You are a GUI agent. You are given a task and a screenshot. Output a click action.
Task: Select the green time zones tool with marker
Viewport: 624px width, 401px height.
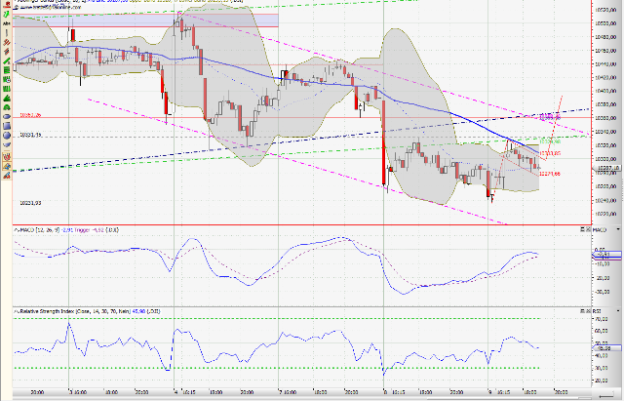click(x=7, y=79)
